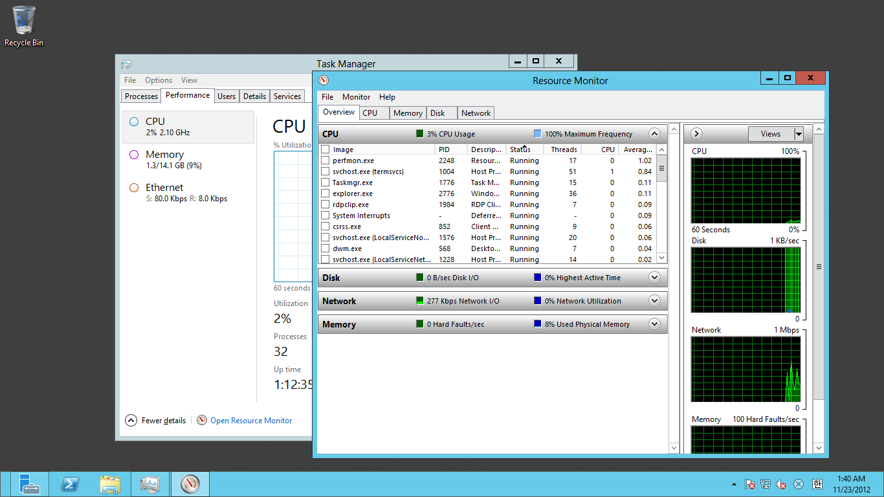This screenshot has width=884, height=497.
Task: Check the Taskmgr.exe process checkbox
Action: point(325,182)
